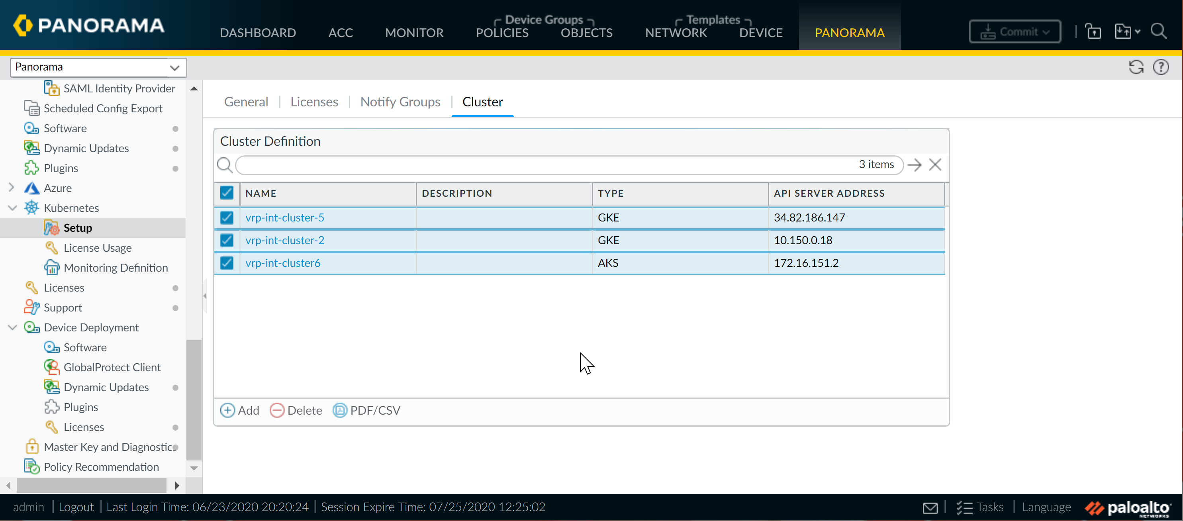Clear the filter with the X icon
The width and height of the screenshot is (1183, 521).
coord(935,165)
